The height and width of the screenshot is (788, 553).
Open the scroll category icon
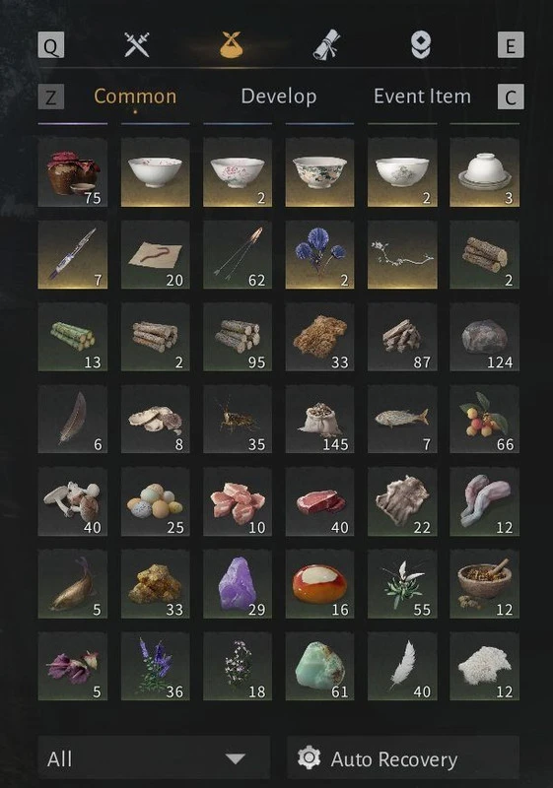327,44
